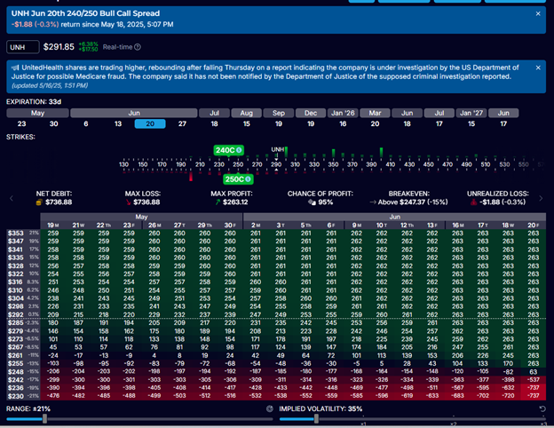This screenshot has height=428, width=554.
Task: Click the $230 price row label
Action: (x=16, y=396)
